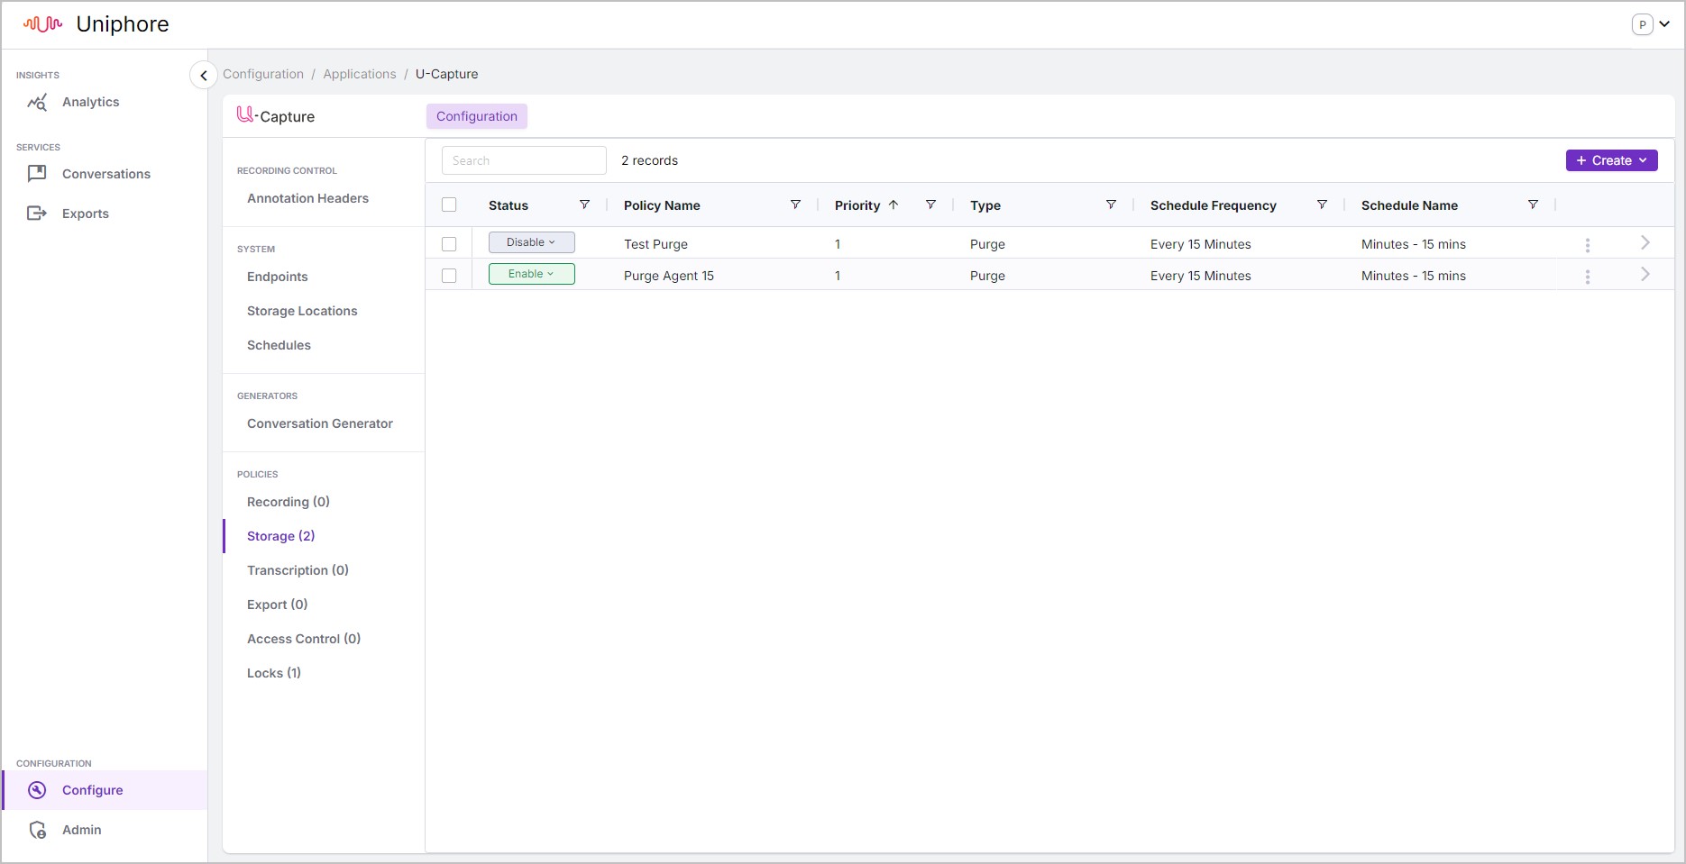Click the Admin shield icon
1686x864 pixels.
click(x=37, y=830)
